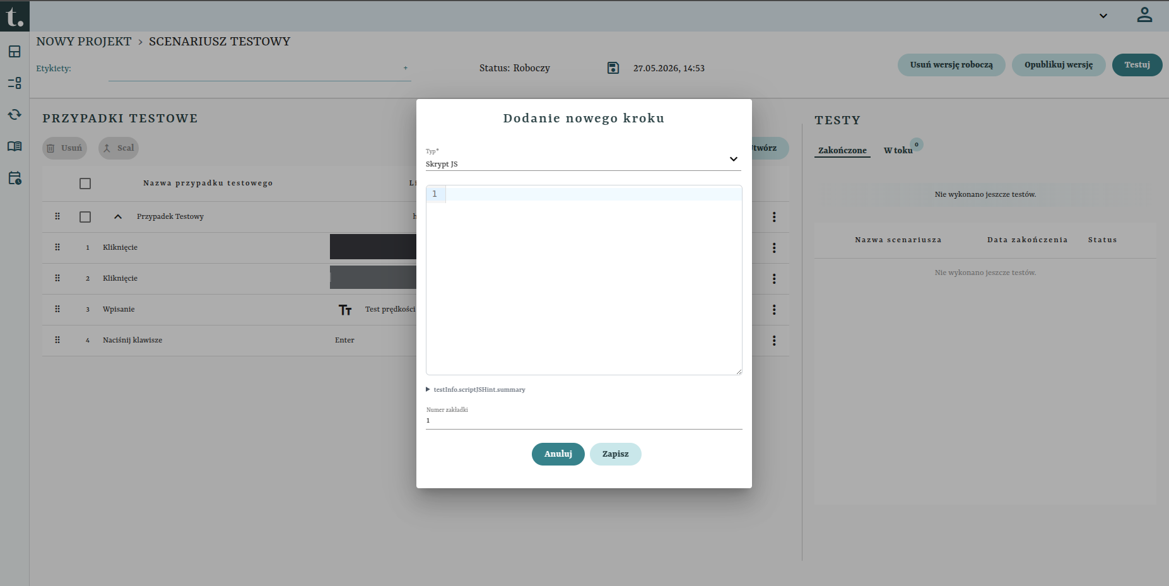Open the open-book documentation sidebar icon
Viewport: 1169px width, 586px height.
(15, 146)
